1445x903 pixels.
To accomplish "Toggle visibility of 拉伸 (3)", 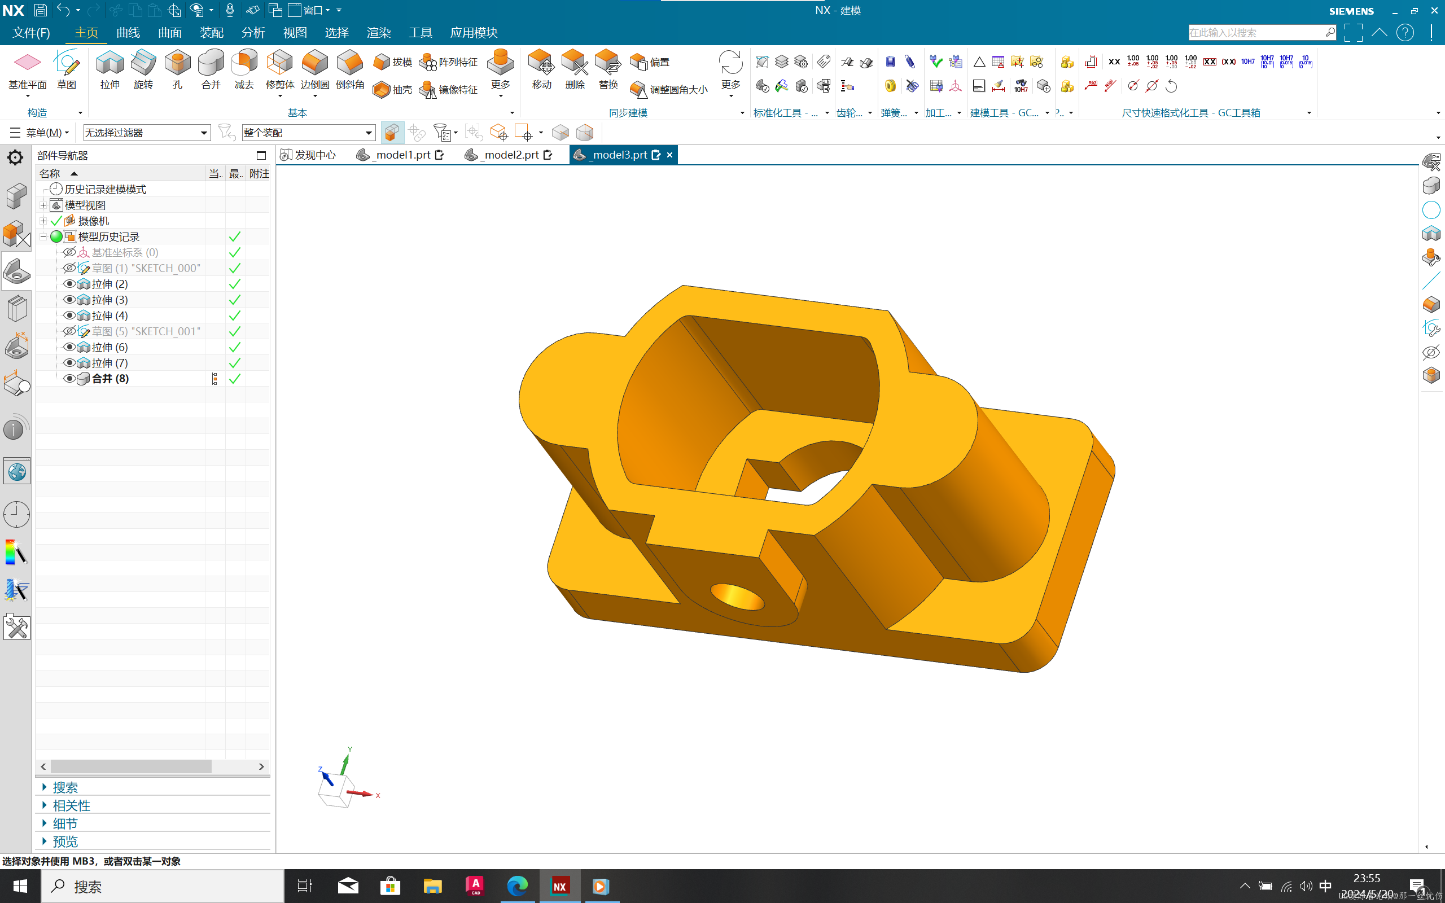I will tap(69, 300).
